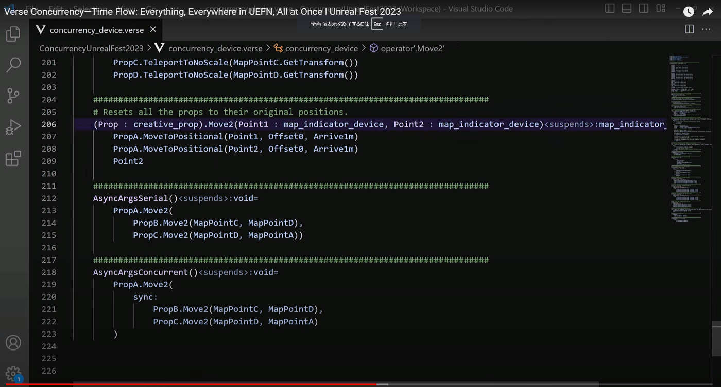Click line number 206 in gutter
This screenshot has width=721, height=387.
[49, 124]
